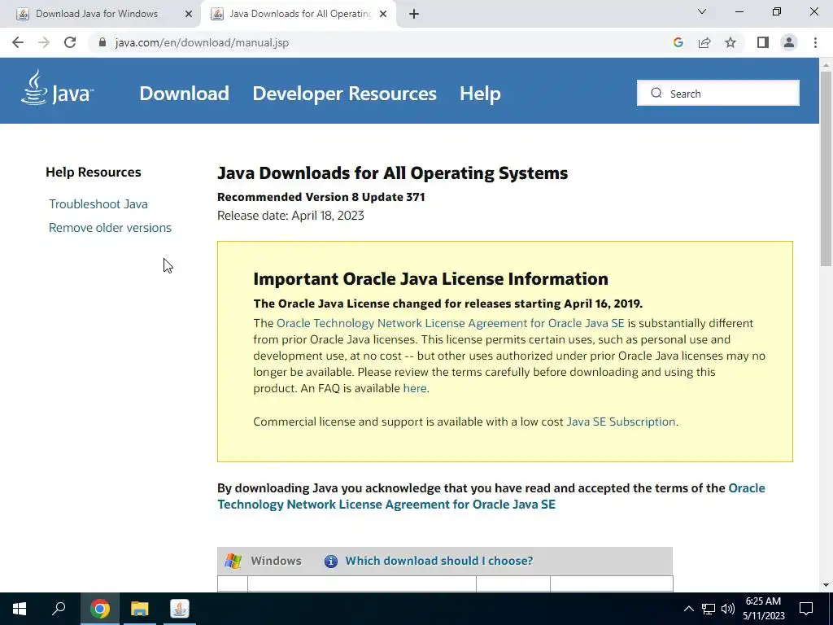Click the 'Help Resources' heading
Image resolution: width=833 pixels, height=625 pixels.
point(93,173)
